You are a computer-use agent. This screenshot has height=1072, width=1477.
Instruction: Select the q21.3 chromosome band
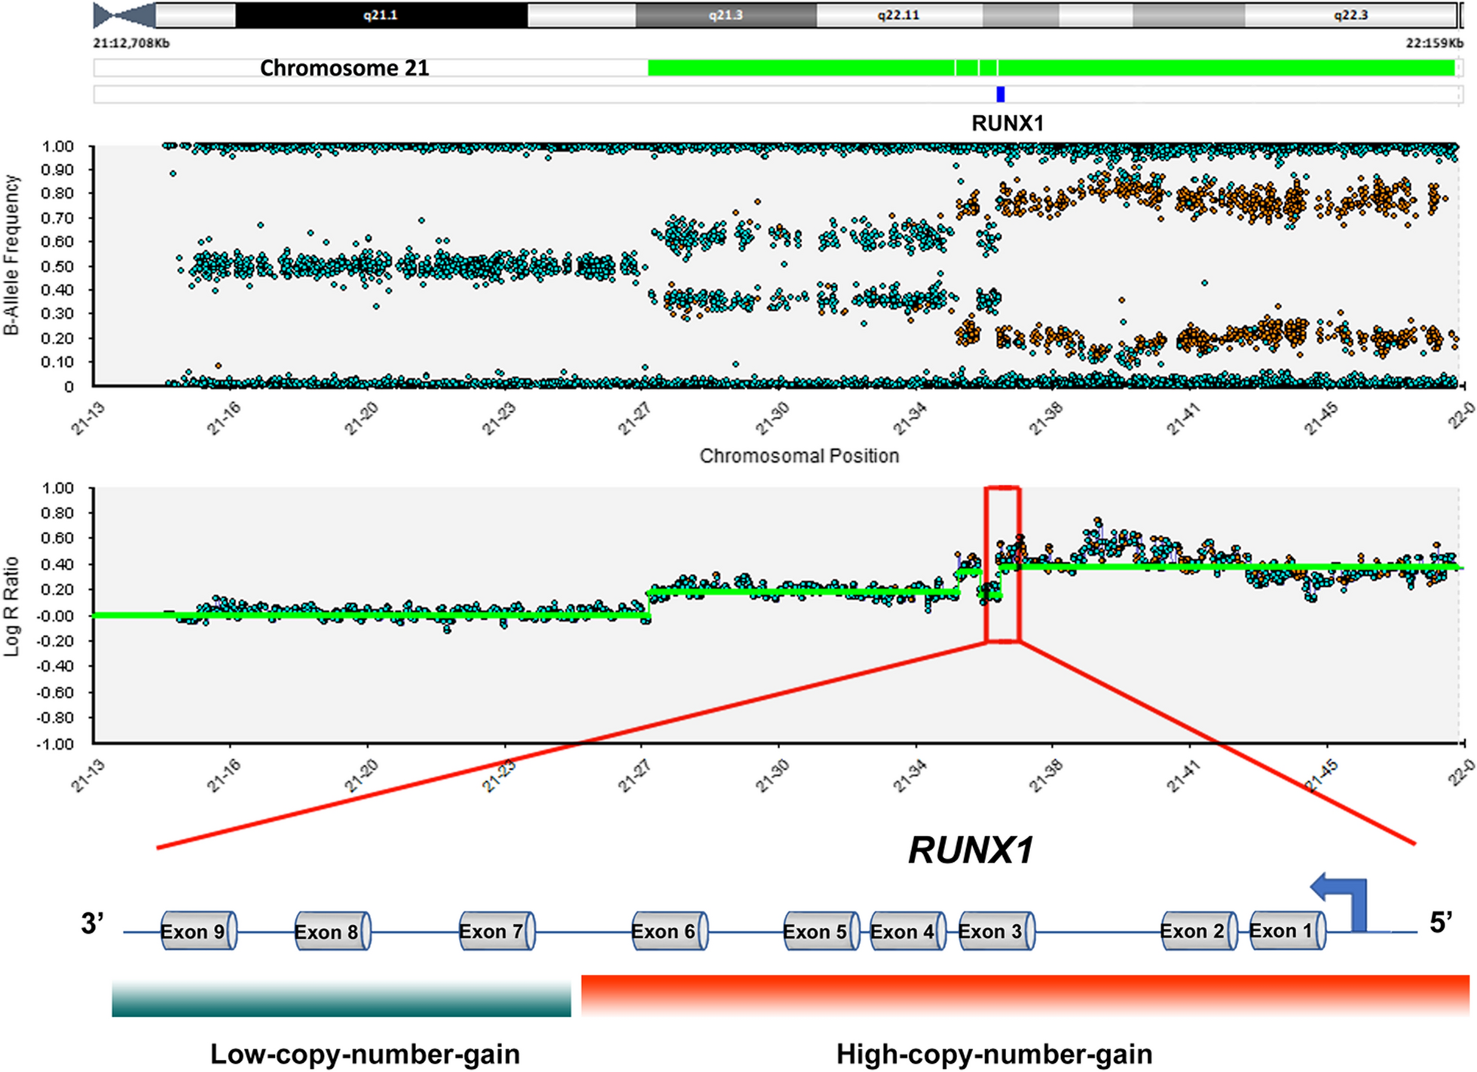coord(726,15)
